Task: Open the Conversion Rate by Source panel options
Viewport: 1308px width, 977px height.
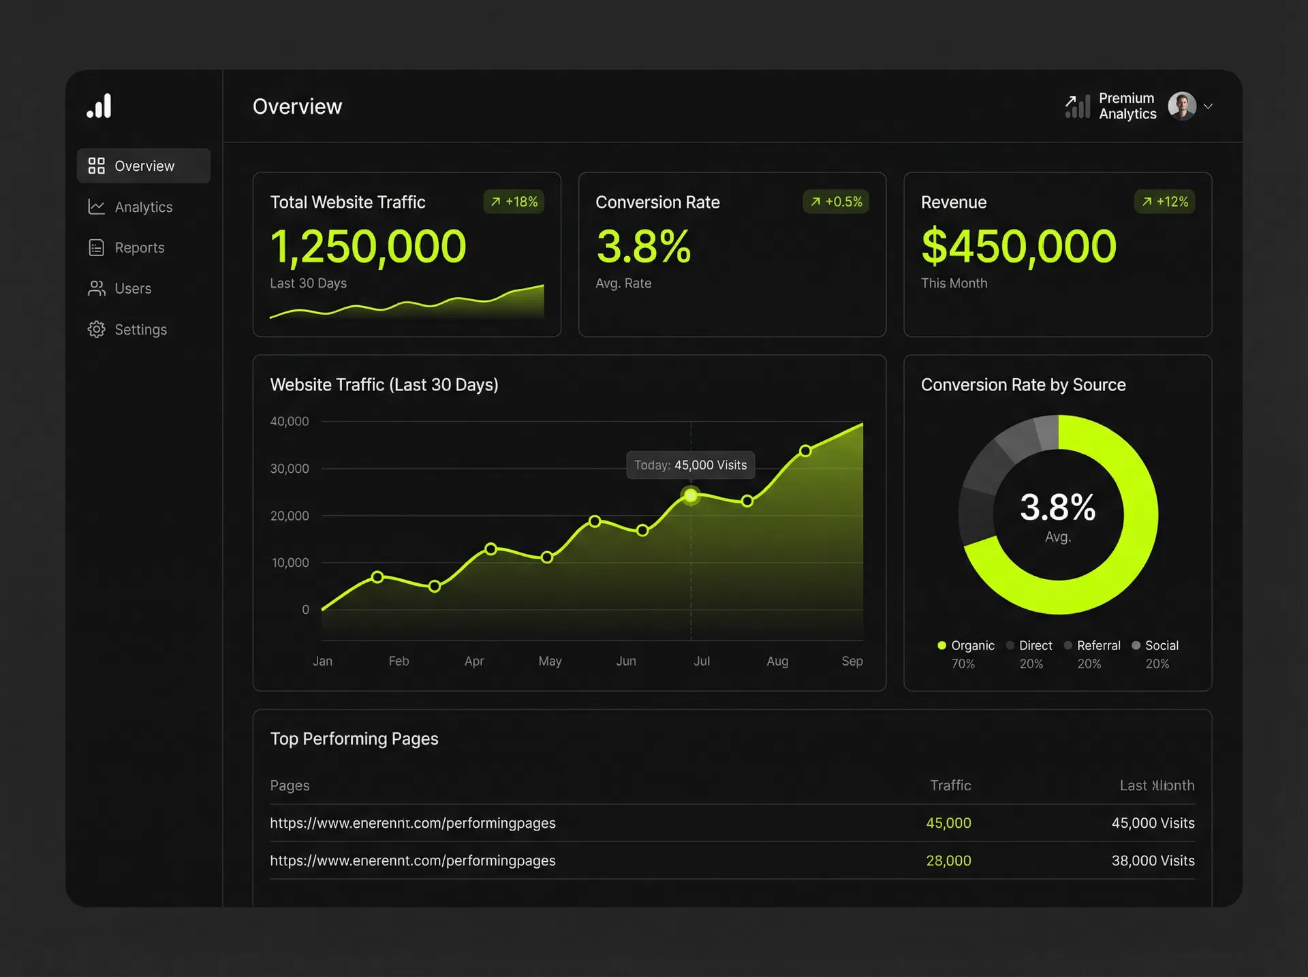Action: tap(1023, 384)
